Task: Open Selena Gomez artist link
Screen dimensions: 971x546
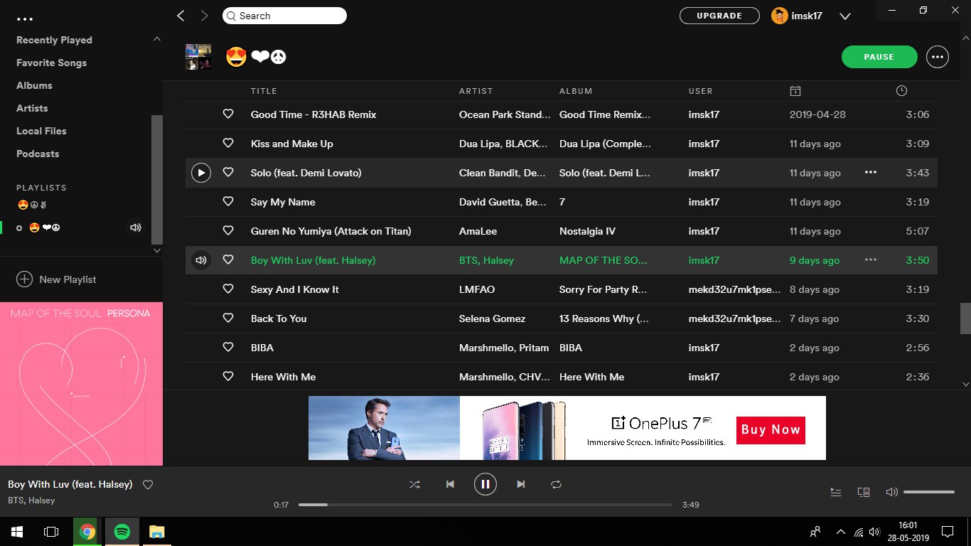Action: [x=493, y=318]
